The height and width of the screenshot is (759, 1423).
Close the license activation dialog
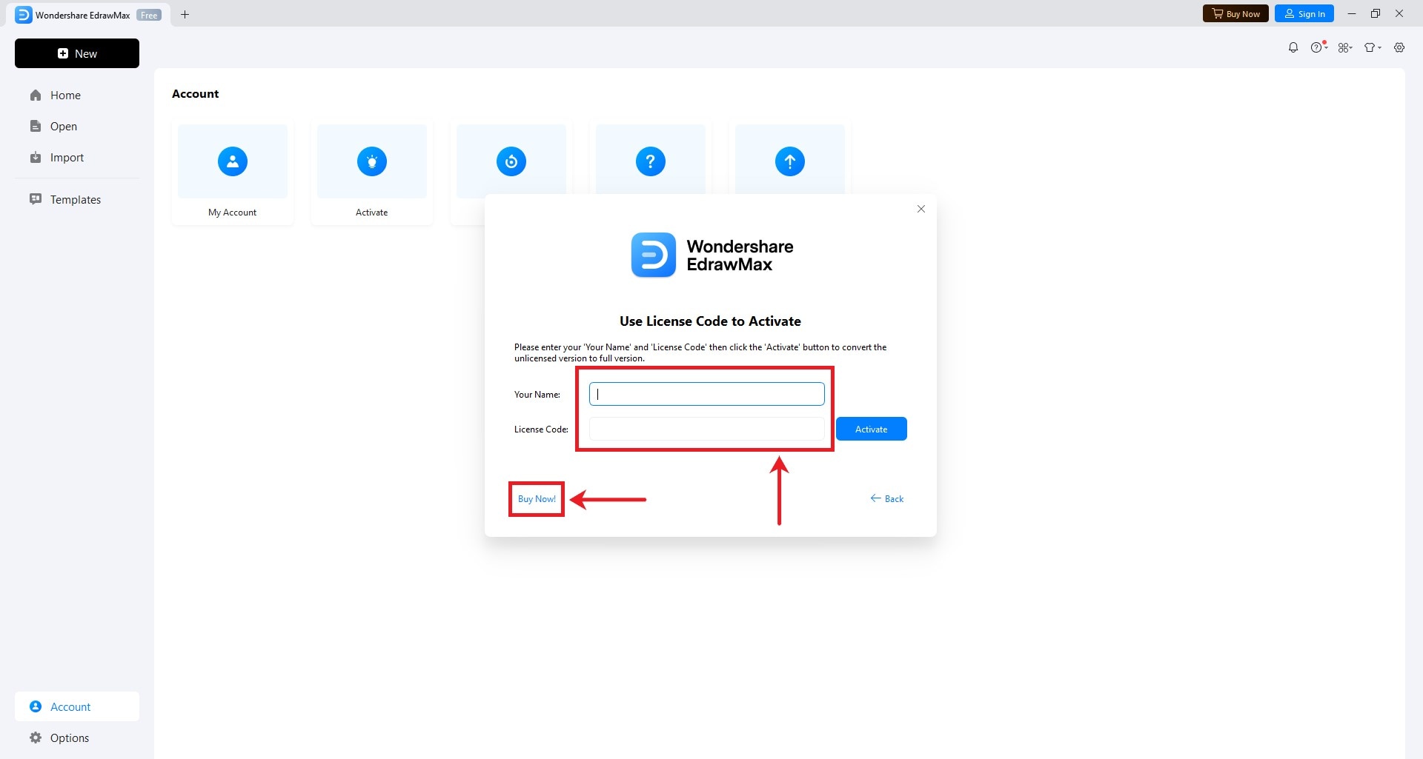click(x=921, y=209)
